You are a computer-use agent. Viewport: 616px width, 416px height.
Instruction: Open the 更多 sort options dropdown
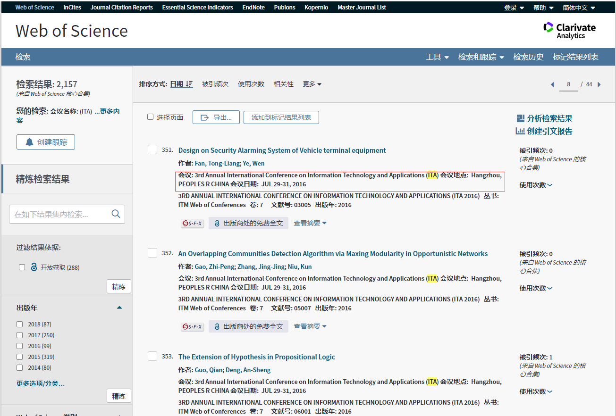coord(312,84)
